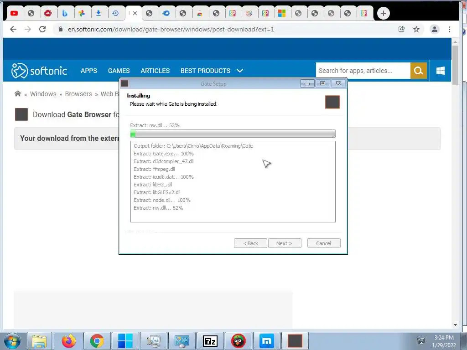This screenshot has height=350, width=467.
Task: Select 'Extract: Gate.exe... 100%' log line
Action: tap(164, 154)
